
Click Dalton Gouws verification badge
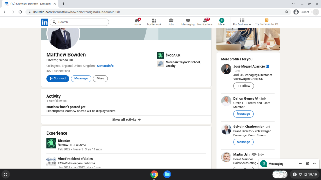256,98
